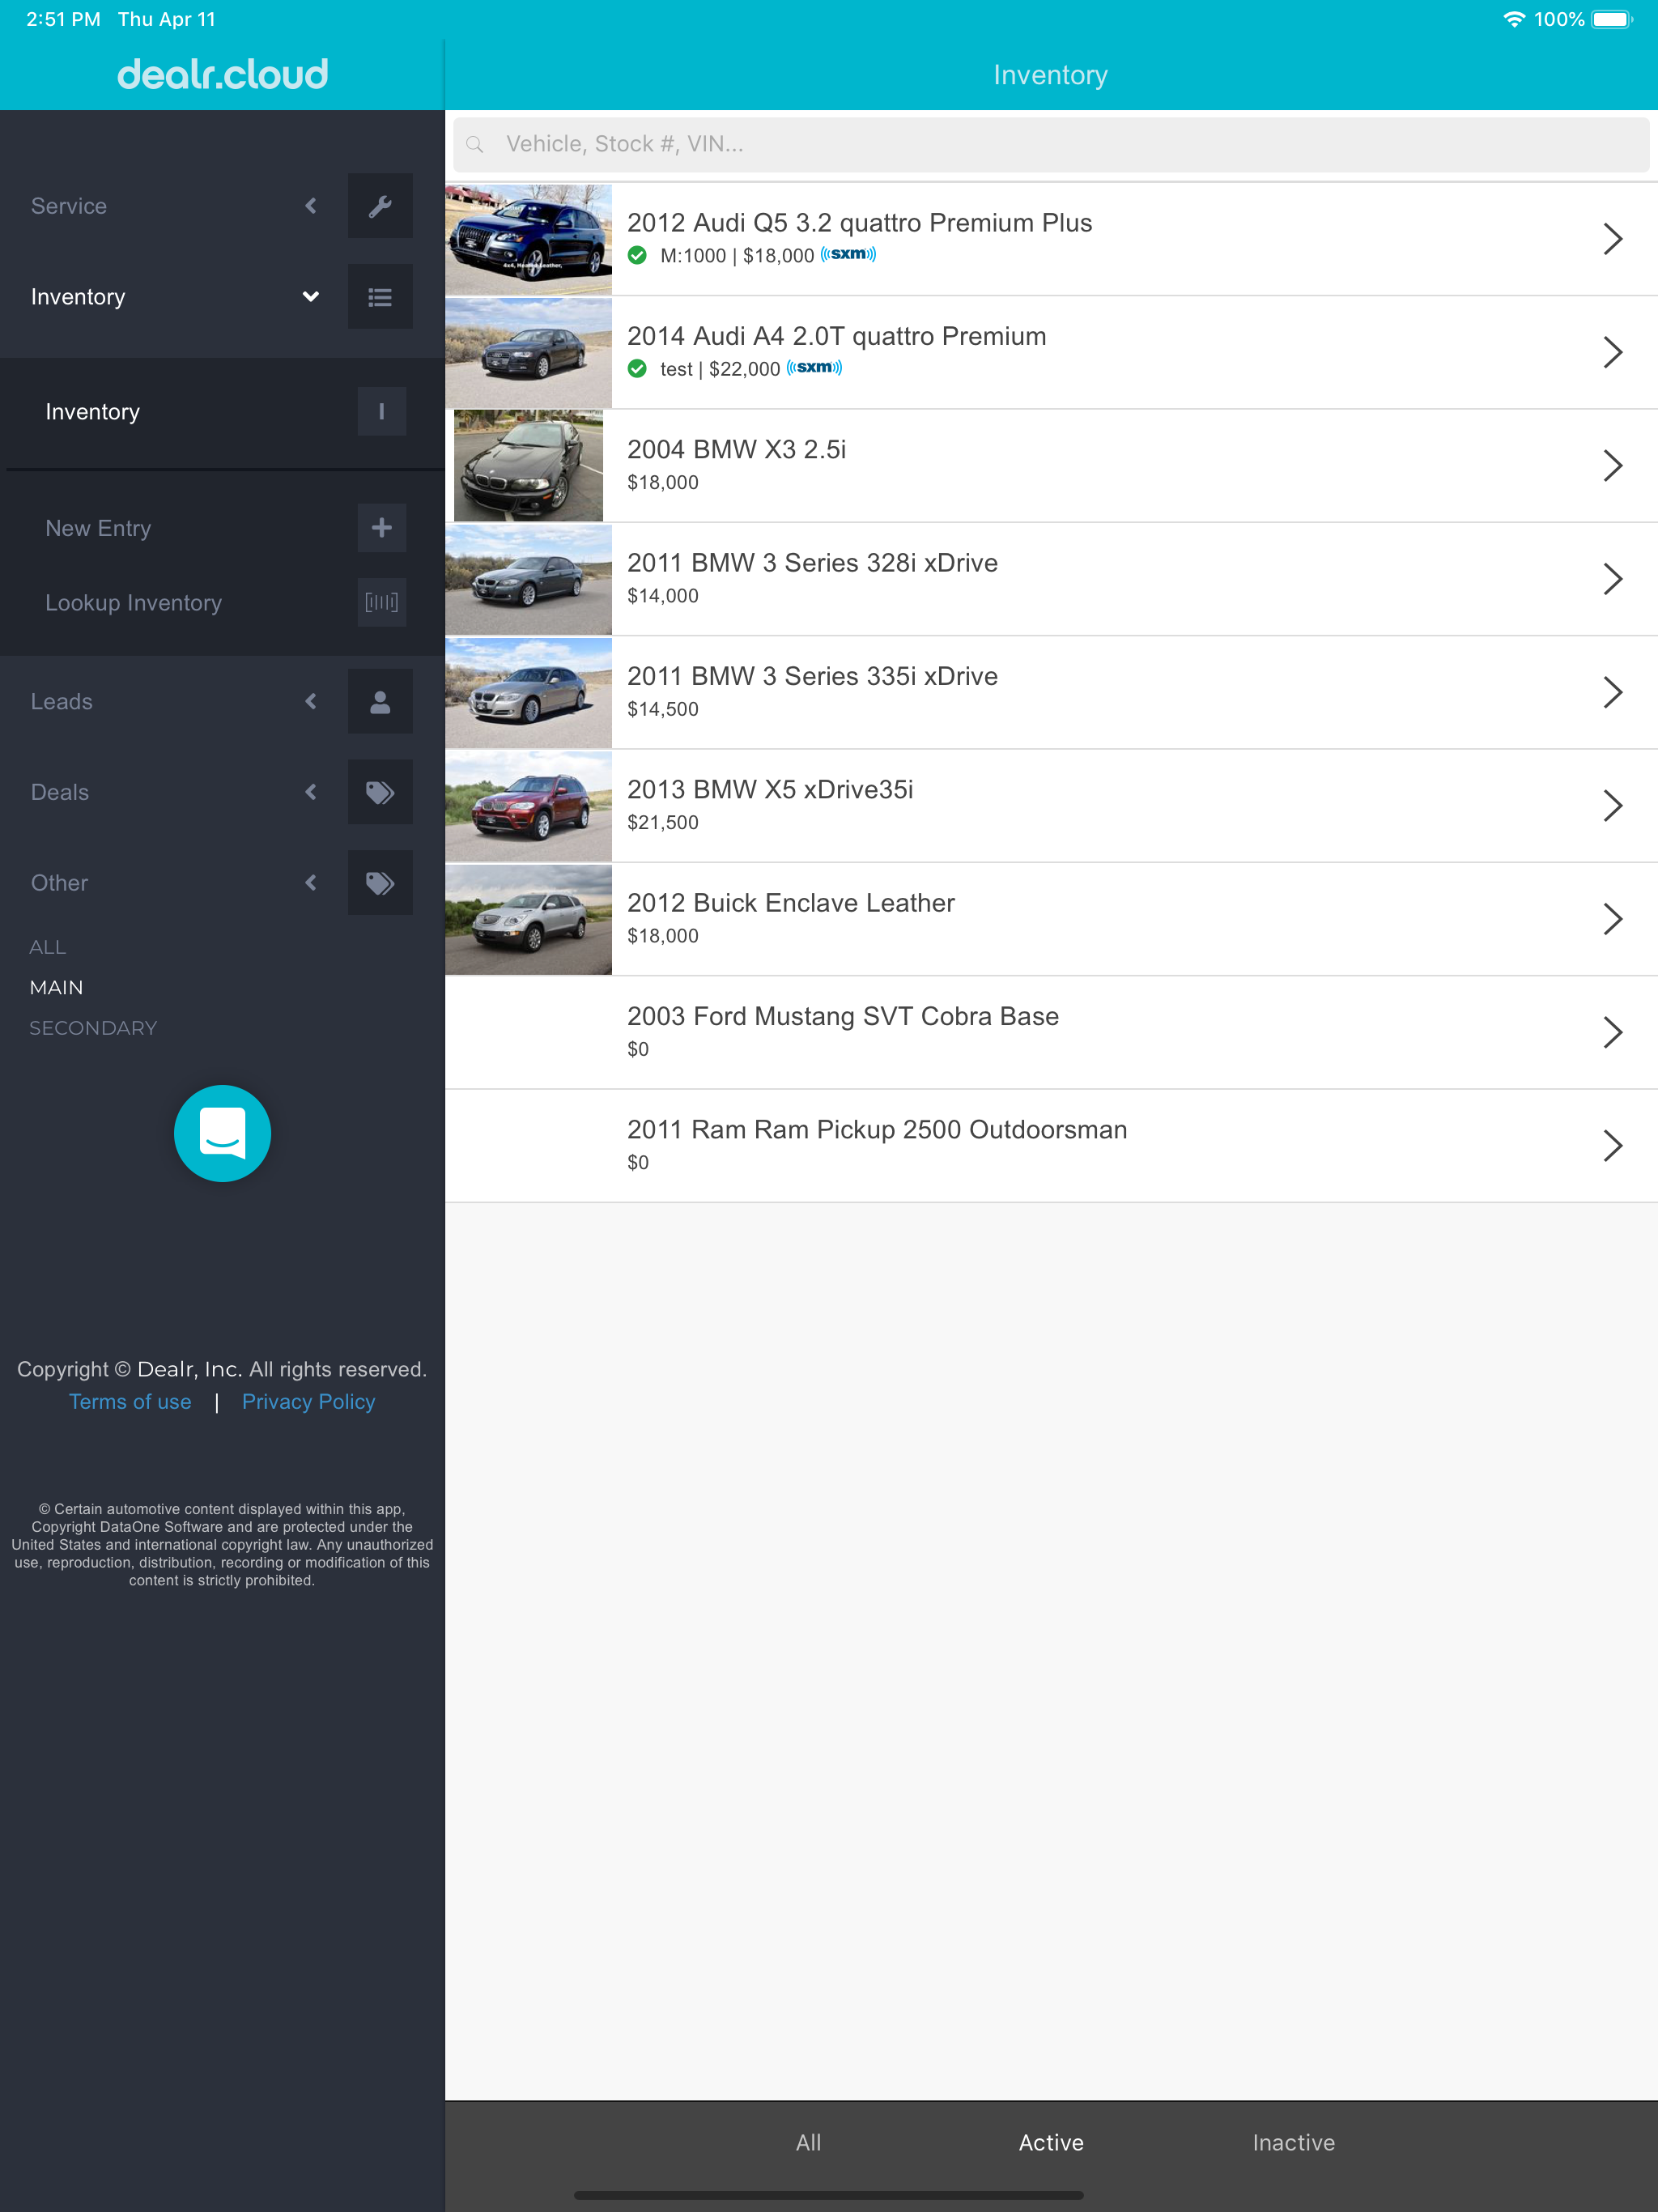Click the green check on Audi Q5 row
Image resolution: width=1658 pixels, height=2212 pixels.
[x=637, y=255]
